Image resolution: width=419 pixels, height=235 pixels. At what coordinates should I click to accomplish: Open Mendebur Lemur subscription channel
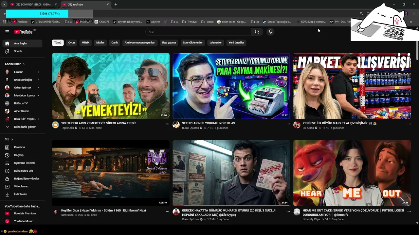point(22,95)
